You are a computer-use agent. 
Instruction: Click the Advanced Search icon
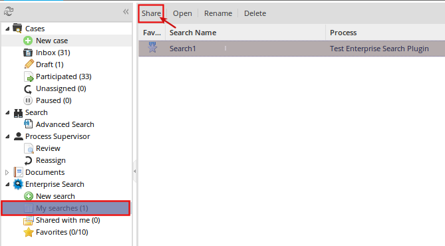[28, 124]
